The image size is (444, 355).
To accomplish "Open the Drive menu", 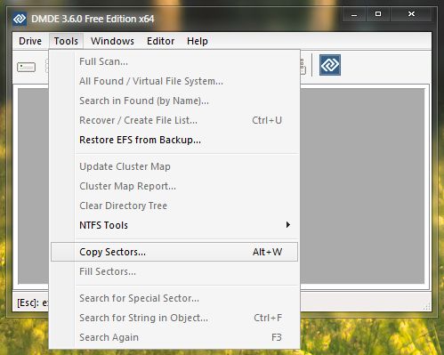I will coord(30,41).
